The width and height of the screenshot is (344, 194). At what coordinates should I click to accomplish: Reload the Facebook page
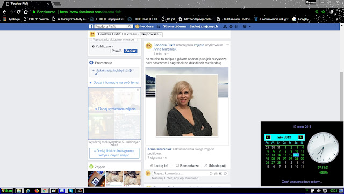click(x=19, y=12)
